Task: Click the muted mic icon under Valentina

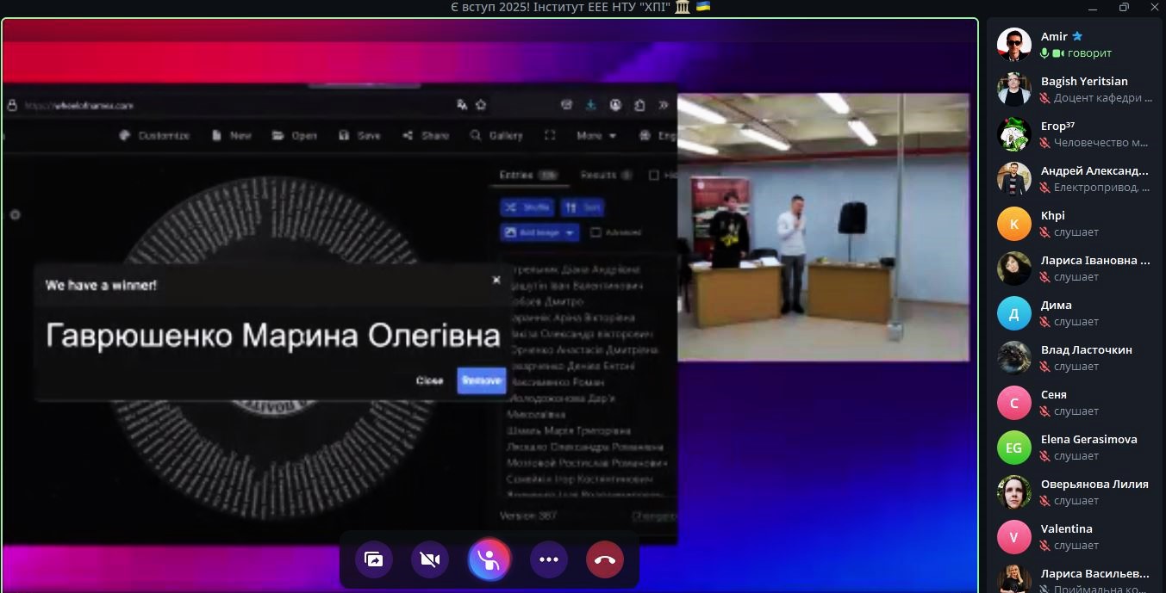Action: click(x=1045, y=546)
